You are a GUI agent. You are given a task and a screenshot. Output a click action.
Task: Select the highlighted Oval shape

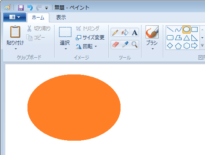point(187,29)
